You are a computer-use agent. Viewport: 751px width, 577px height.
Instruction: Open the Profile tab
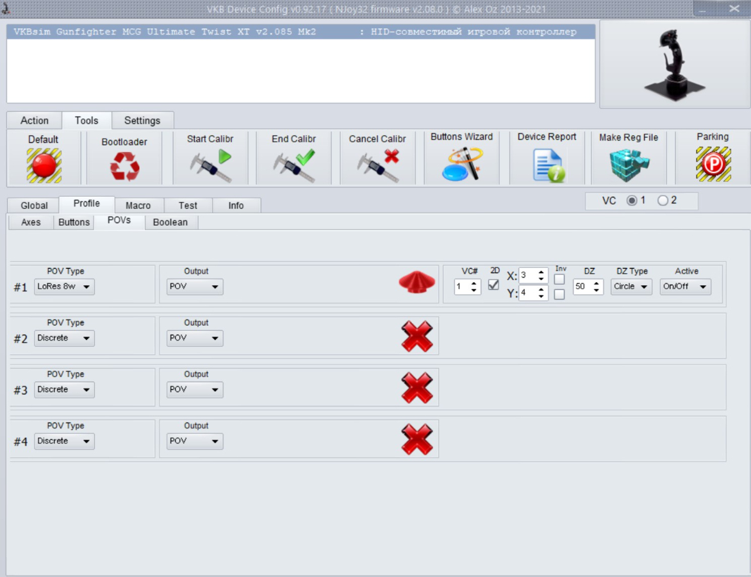point(87,204)
